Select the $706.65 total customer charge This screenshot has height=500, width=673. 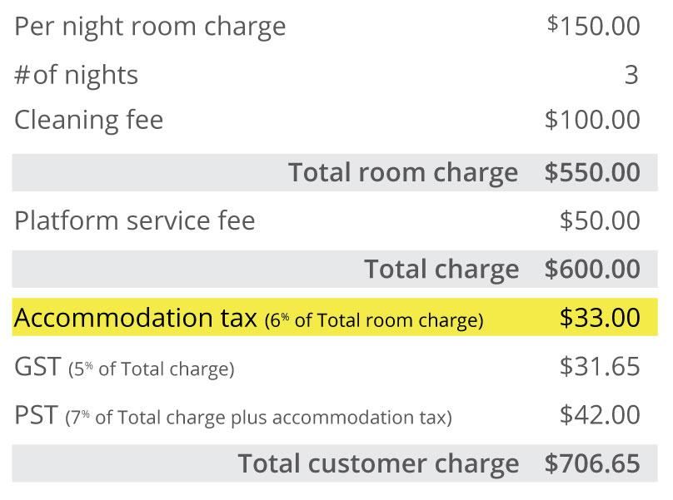[x=592, y=463]
